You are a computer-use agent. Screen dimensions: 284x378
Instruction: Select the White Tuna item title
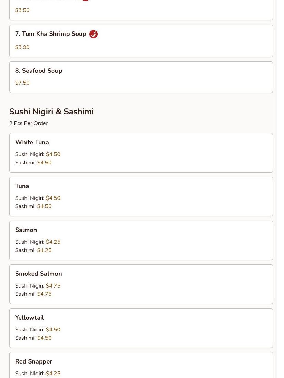32,142
